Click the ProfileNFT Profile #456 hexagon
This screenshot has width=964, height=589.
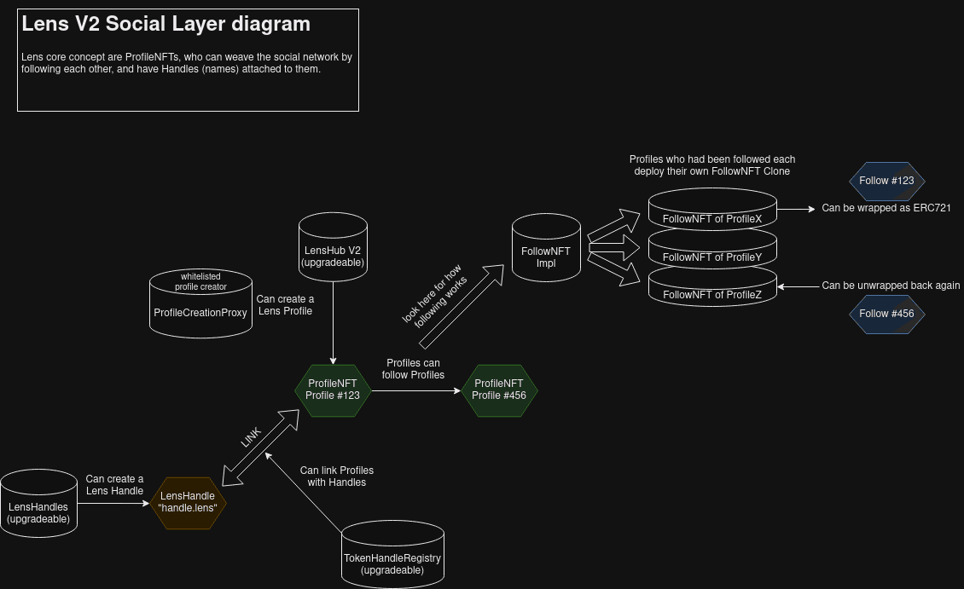point(499,390)
